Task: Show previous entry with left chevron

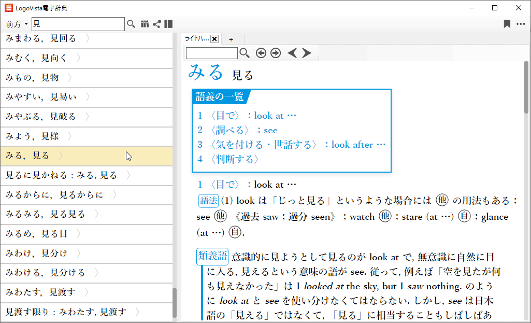Action: click(292, 53)
